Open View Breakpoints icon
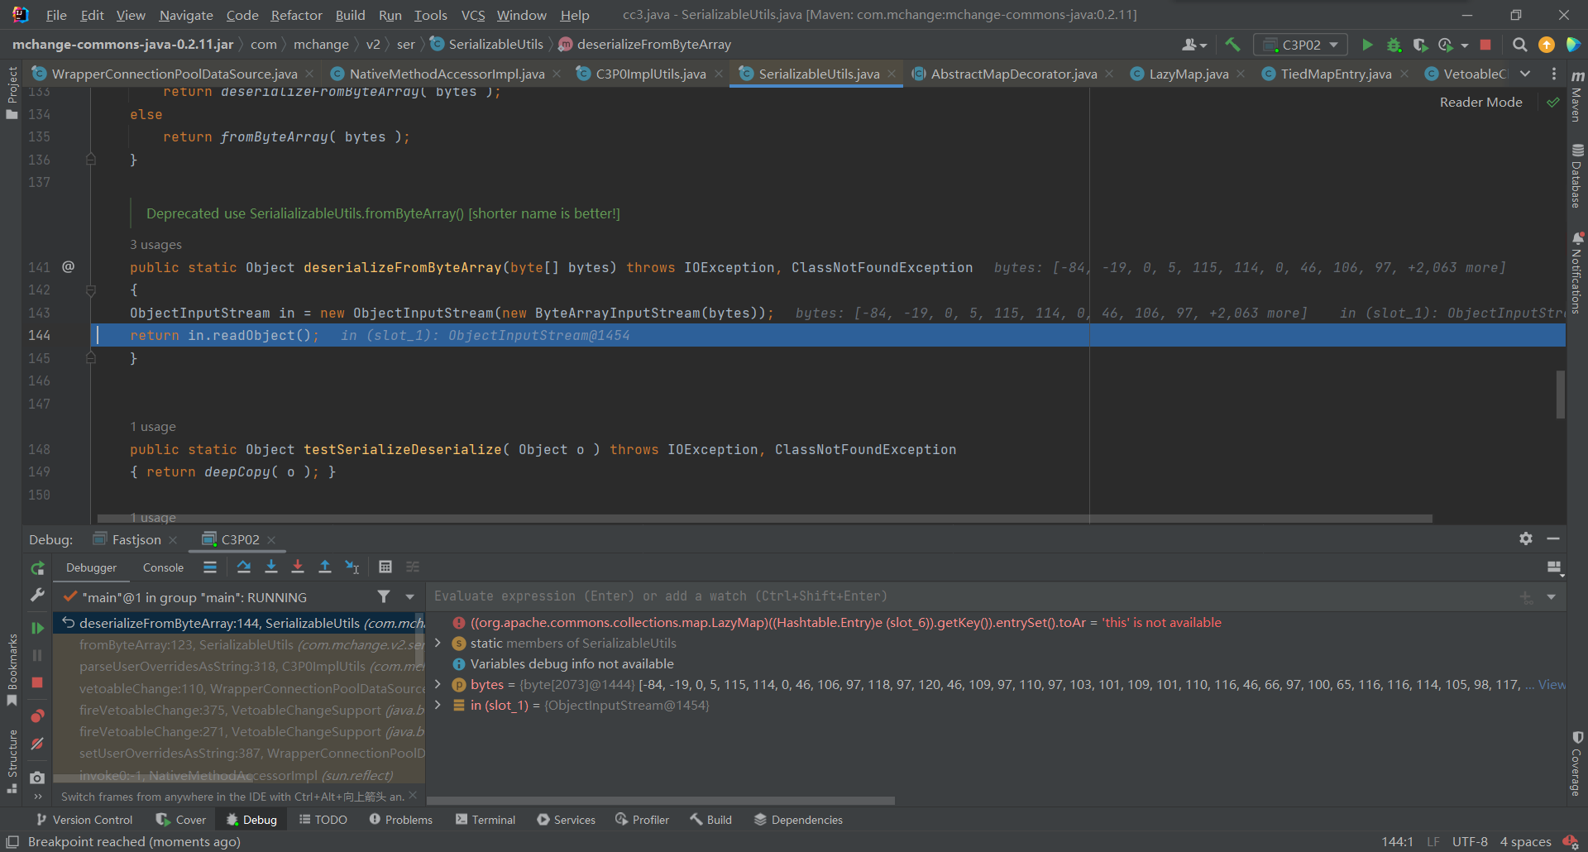 coord(37,716)
